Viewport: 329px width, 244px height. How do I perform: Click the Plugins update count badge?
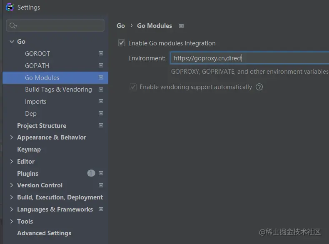(91, 173)
